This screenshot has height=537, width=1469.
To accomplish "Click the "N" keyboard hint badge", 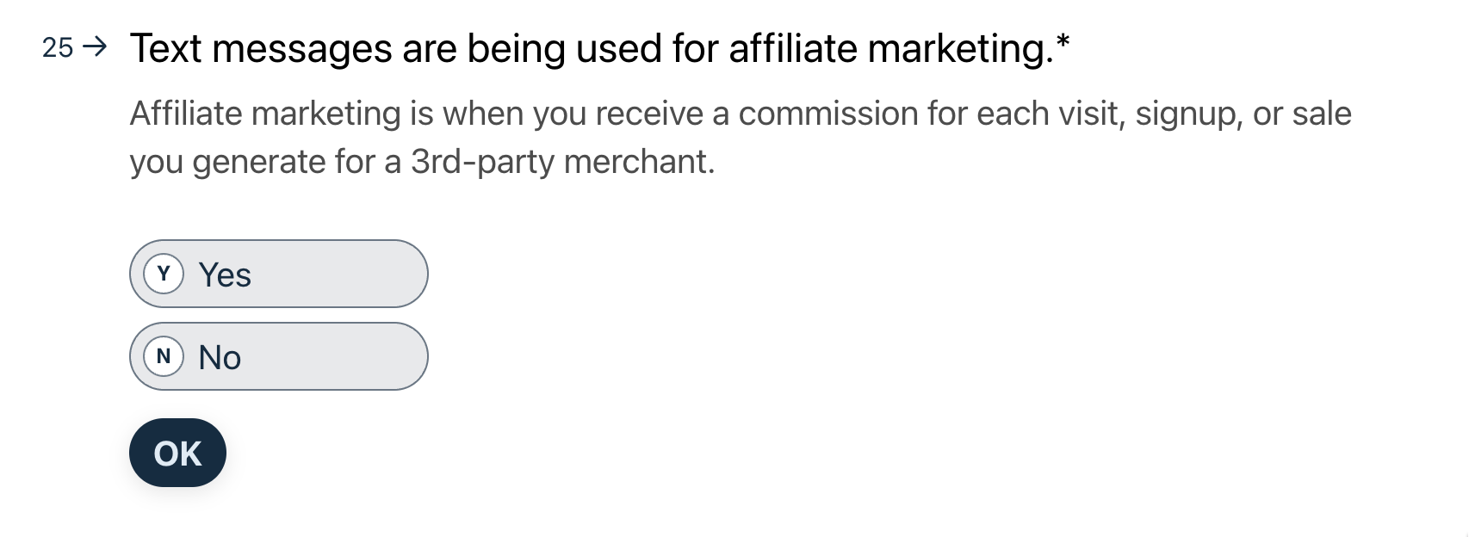I will 164,357.
